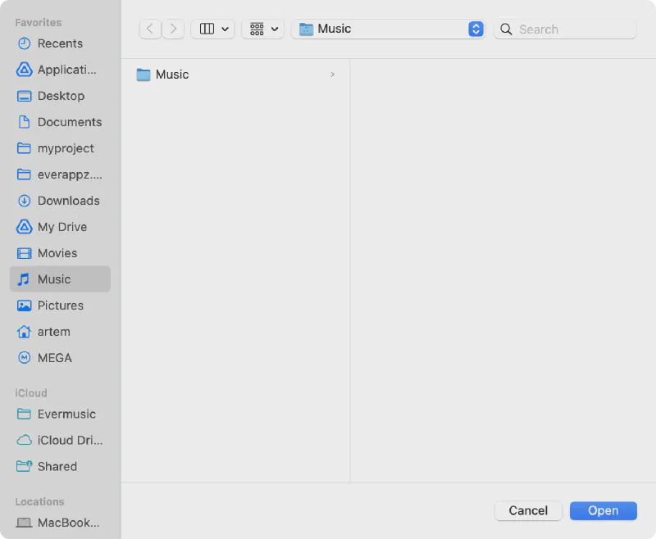
Task: Open Applications from the sidebar icon
Action: pyautogui.click(x=24, y=70)
